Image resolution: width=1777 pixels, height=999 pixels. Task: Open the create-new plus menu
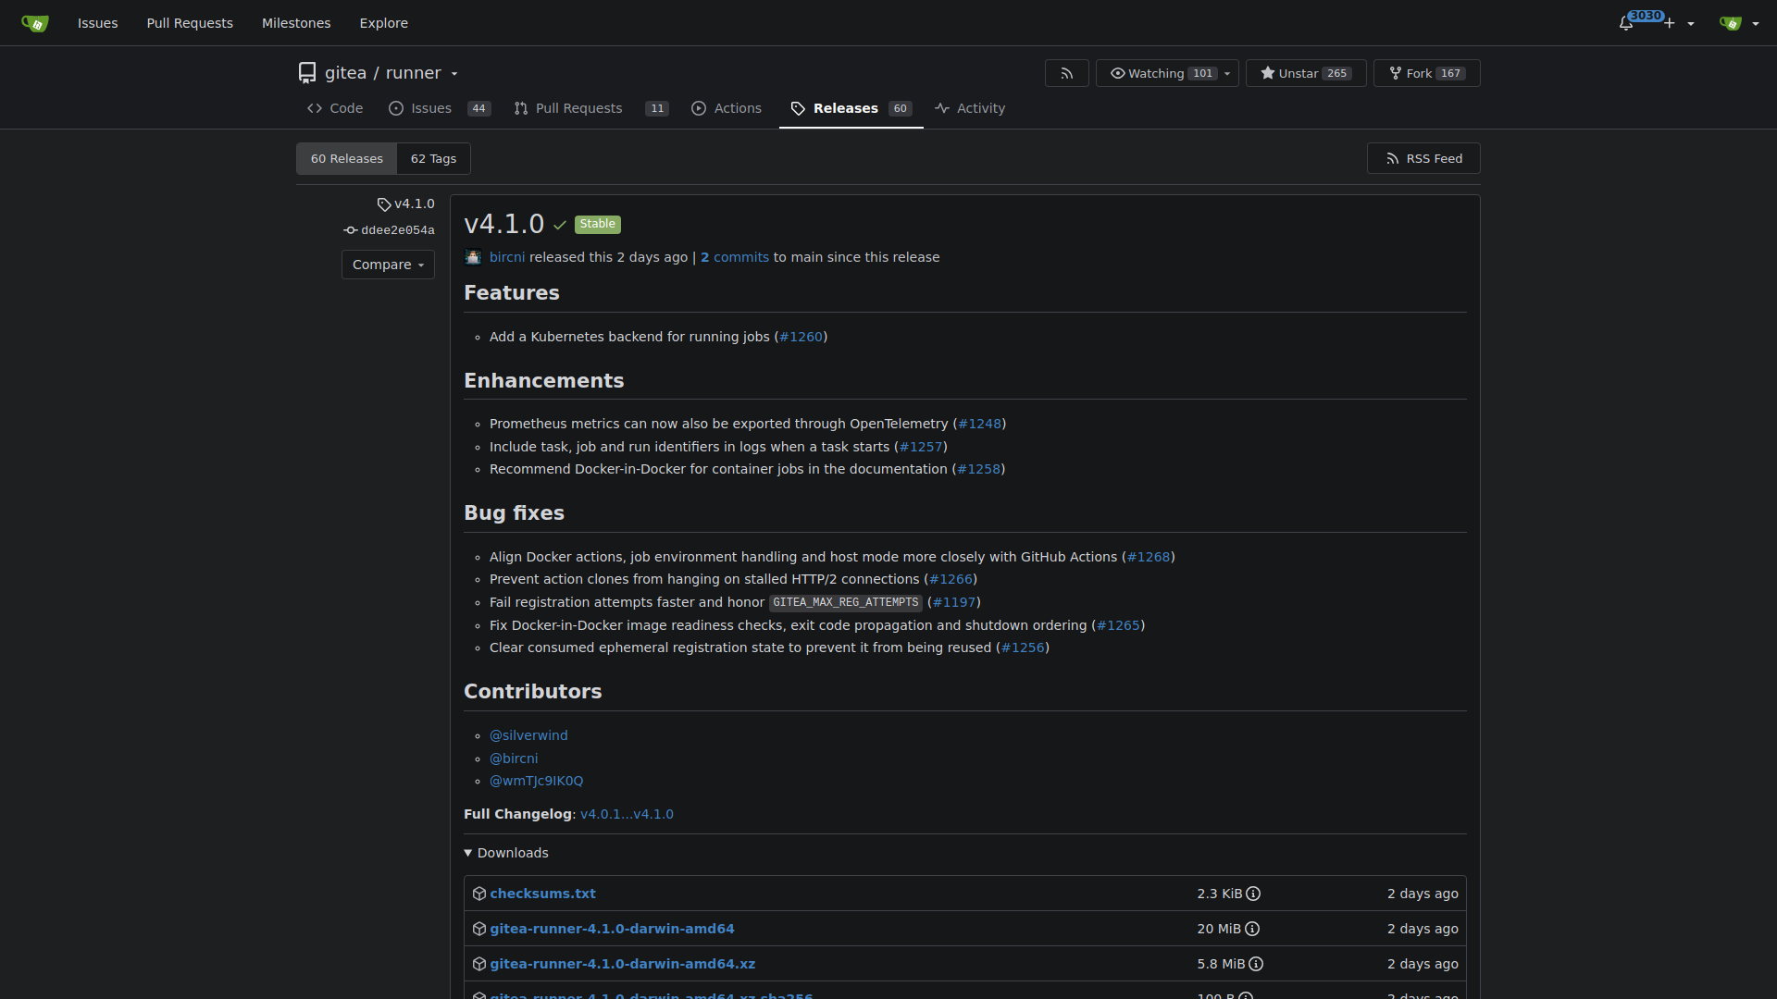pos(1679,23)
